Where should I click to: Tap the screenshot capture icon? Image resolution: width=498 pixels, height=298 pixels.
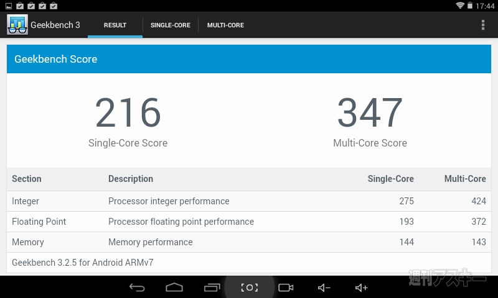click(x=249, y=287)
